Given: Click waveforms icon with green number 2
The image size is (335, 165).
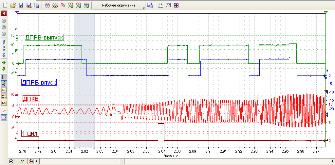Looking at the screenshot, I should (86, 5).
